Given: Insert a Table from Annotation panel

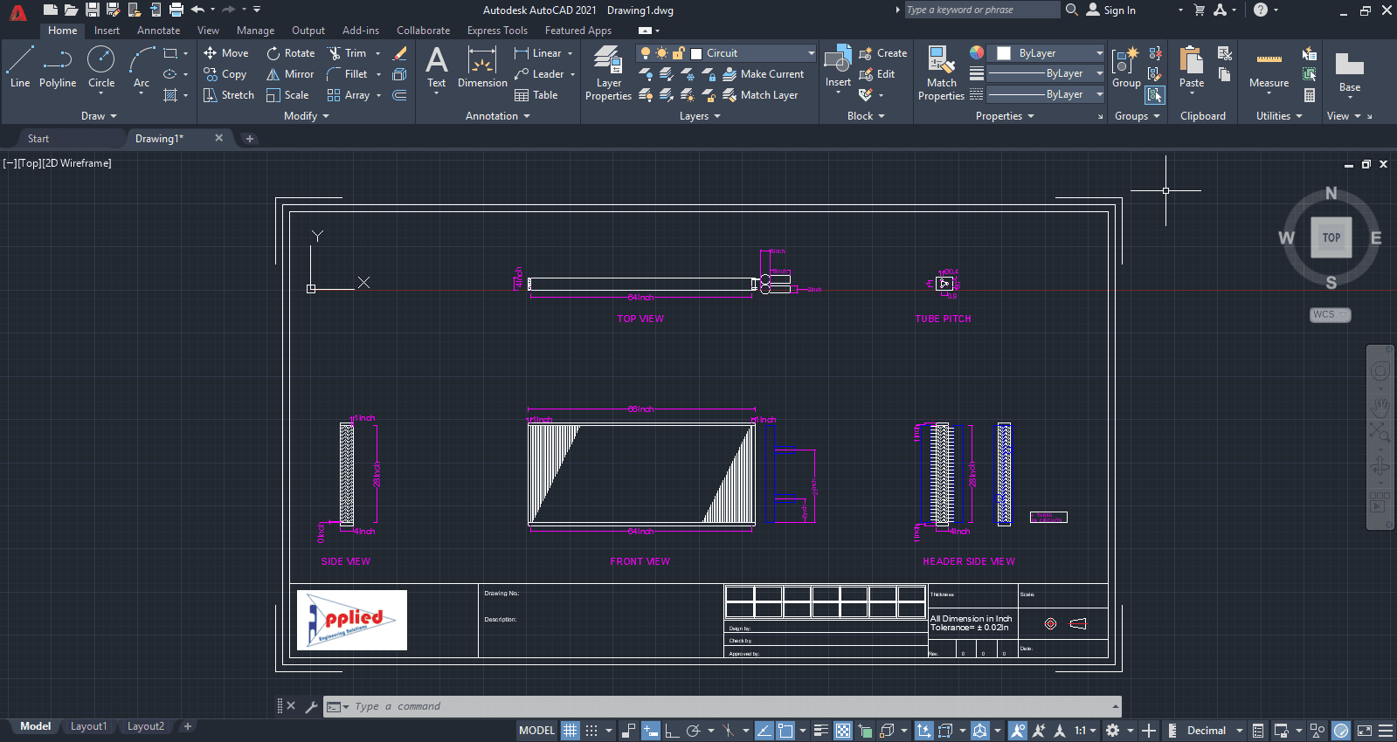Looking at the screenshot, I should (x=536, y=95).
